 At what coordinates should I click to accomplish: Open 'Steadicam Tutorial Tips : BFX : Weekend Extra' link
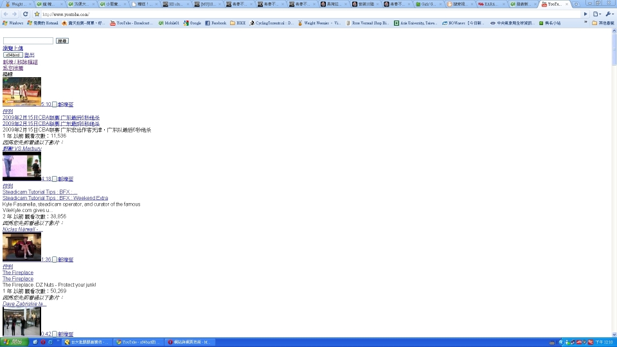55,199
